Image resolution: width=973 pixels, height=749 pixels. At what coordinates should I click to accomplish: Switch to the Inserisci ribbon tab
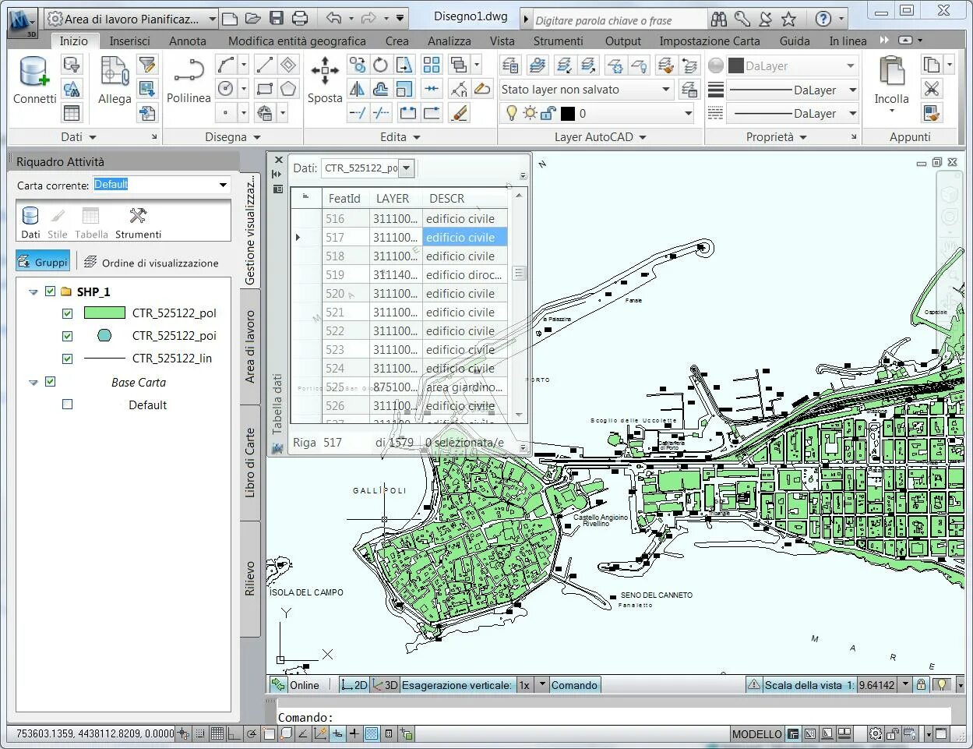point(129,41)
